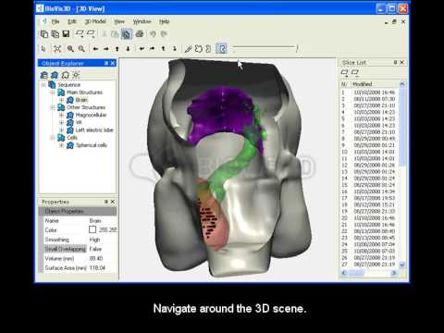Screen dimensions: 444x333
Task: Open the File menu
Action: click(55, 21)
